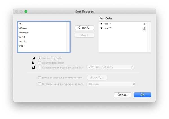Select sort1 in the left field list
The image size is (169, 119).
(x=42, y=37)
